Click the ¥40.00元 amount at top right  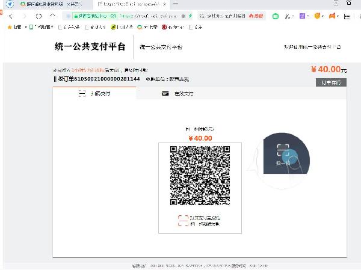(x=329, y=69)
